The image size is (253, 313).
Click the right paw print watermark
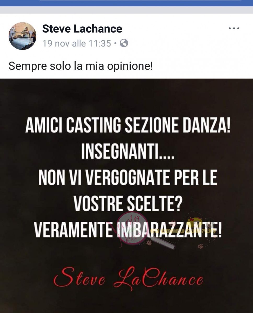200,246
